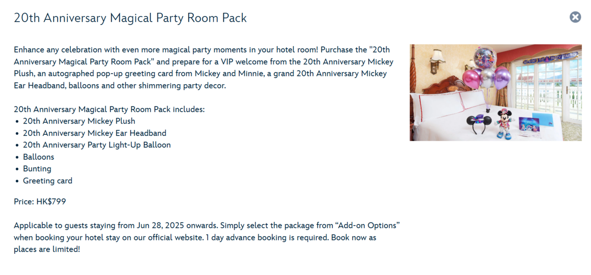Click the "Balloons" bullet item
The height and width of the screenshot is (275, 591).
[38, 157]
